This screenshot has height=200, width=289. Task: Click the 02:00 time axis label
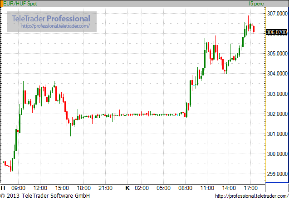142,188
